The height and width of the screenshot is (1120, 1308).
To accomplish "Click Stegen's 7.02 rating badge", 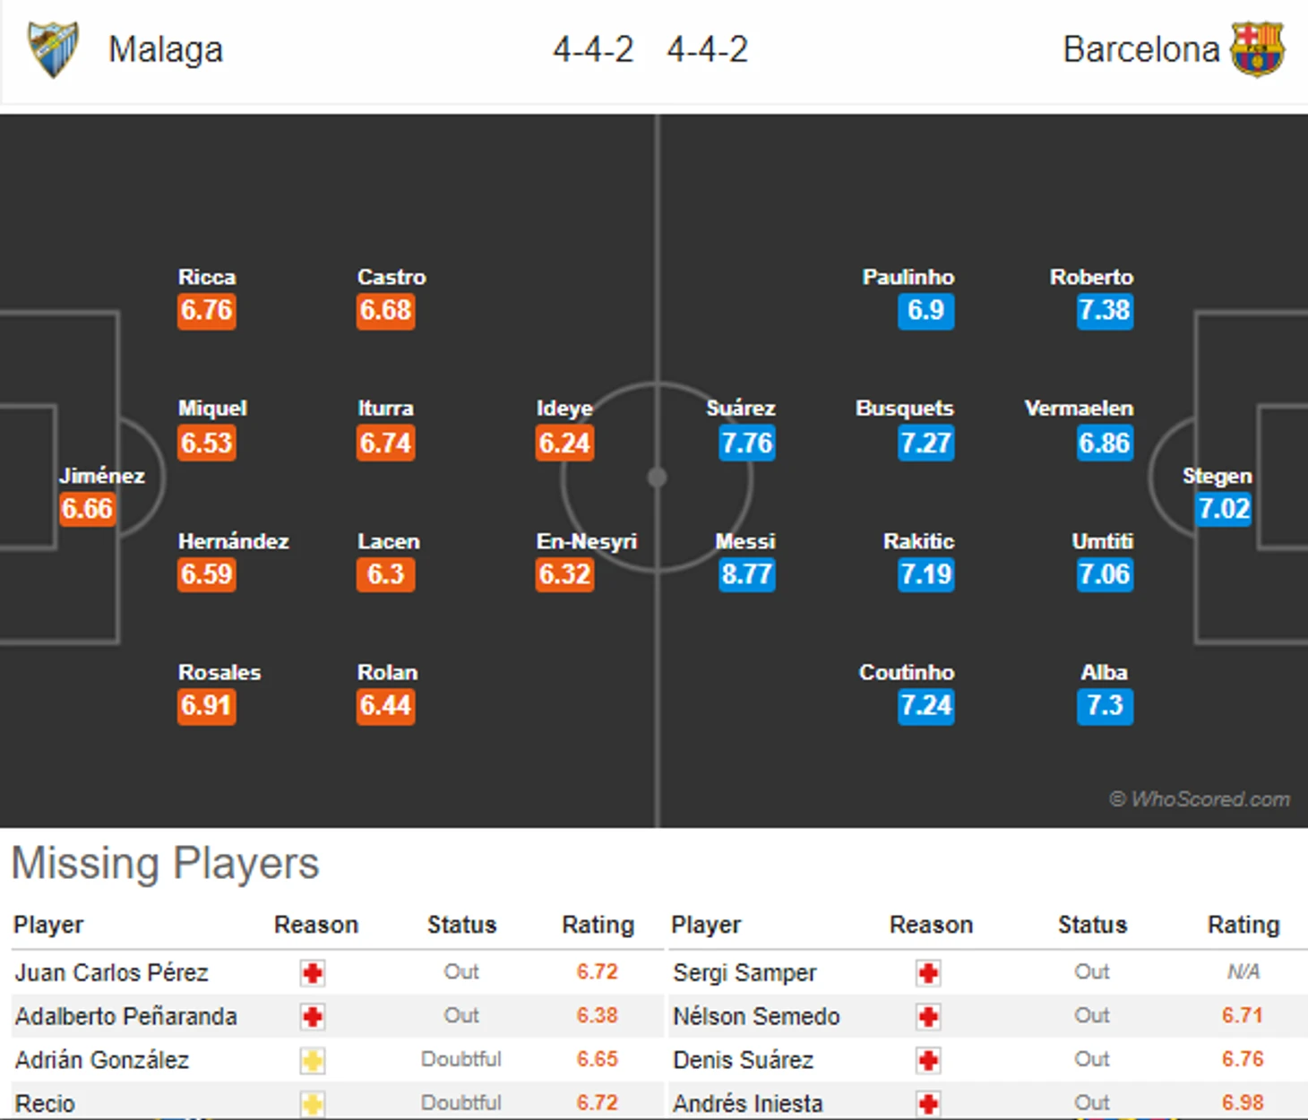I will click(x=1224, y=509).
